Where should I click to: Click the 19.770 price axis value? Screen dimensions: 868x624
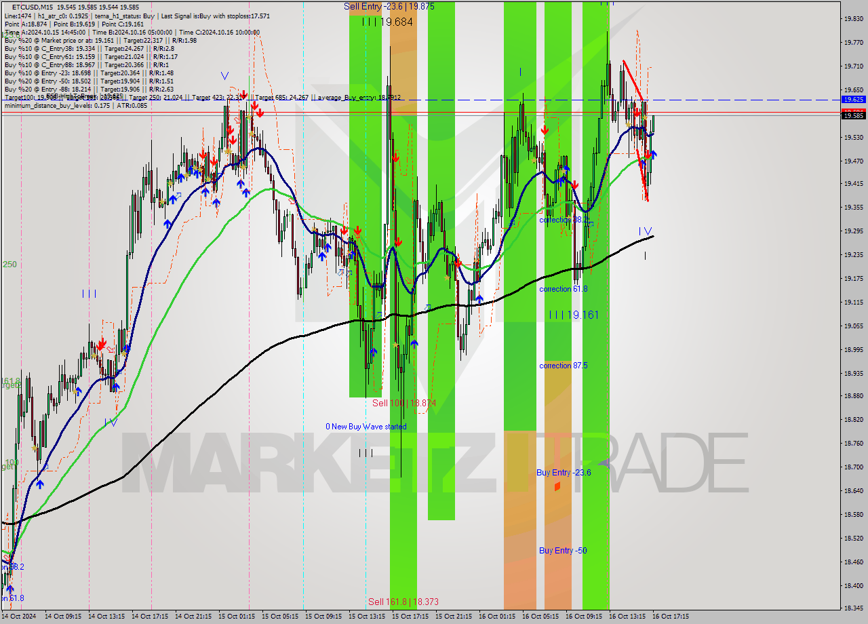[853, 42]
